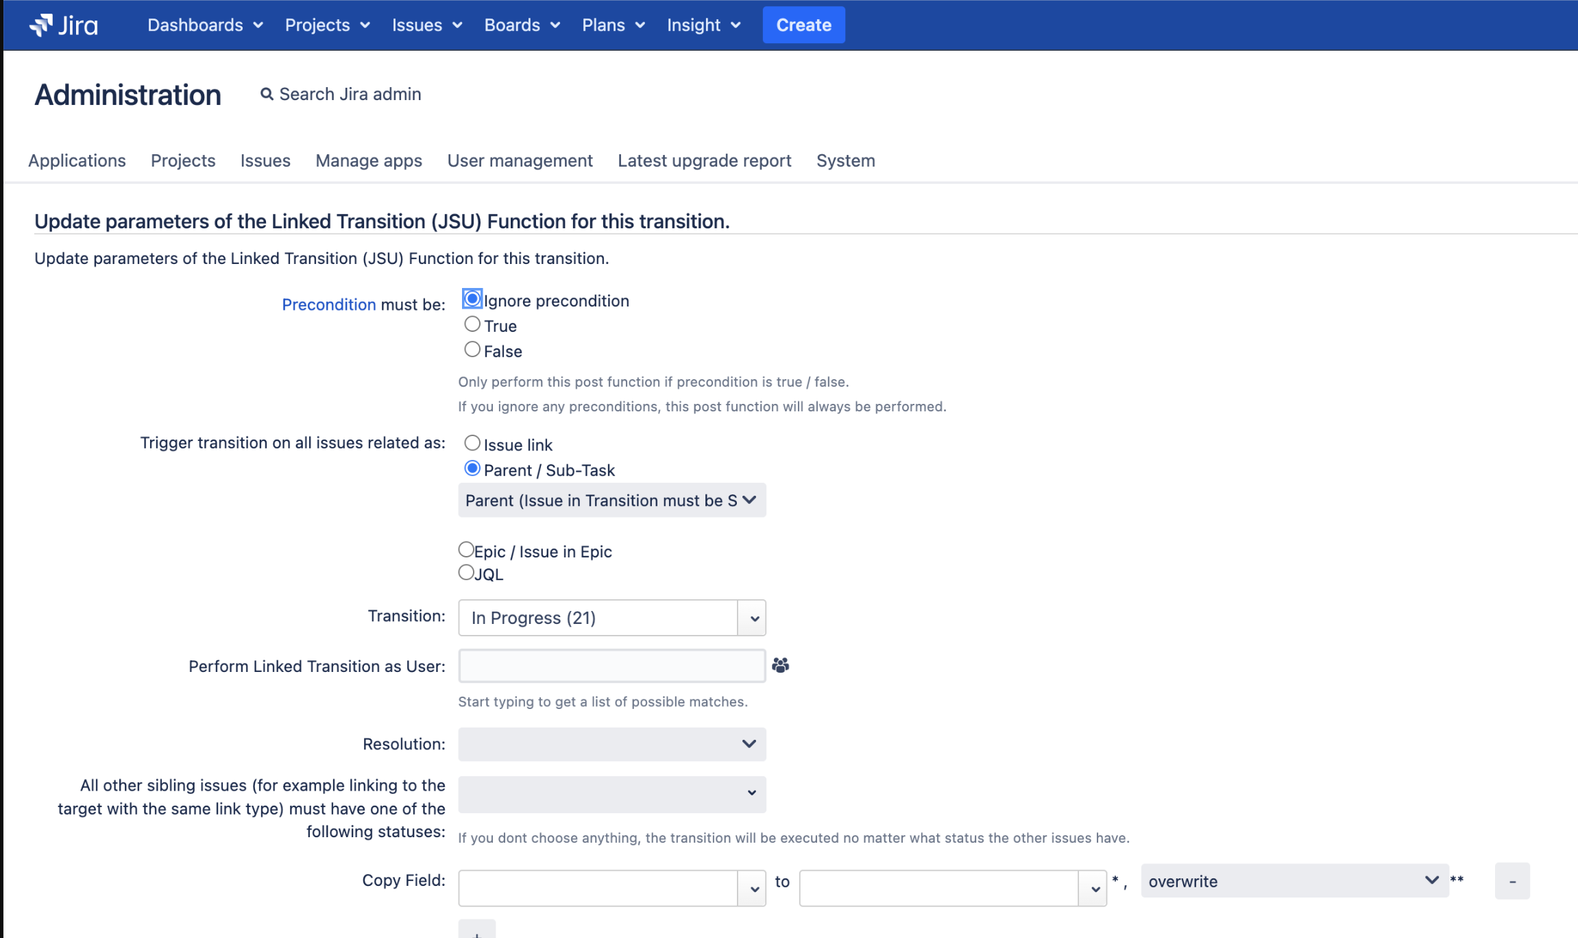Open the overwrite mode dropdown
Viewport: 1578px width, 938px height.
click(x=1294, y=882)
